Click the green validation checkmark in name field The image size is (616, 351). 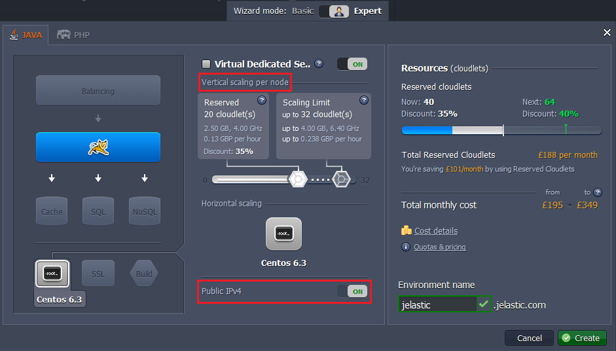pyautogui.click(x=484, y=304)
